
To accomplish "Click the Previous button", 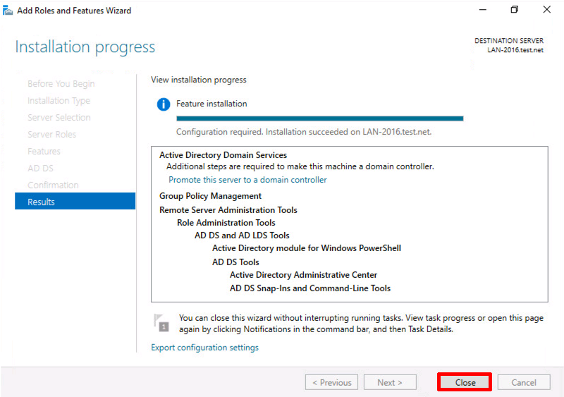I will [331, 382].
